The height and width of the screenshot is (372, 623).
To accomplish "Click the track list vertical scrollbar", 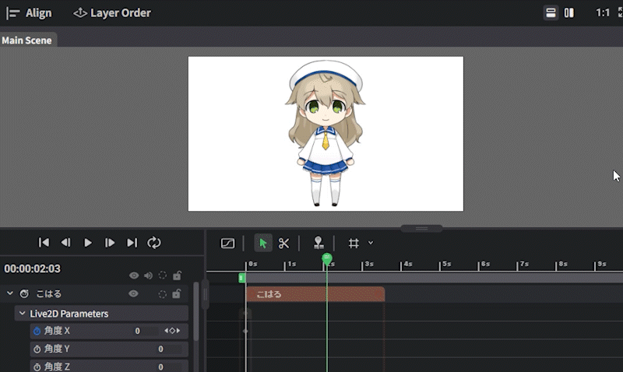I will tap(196, 311).
